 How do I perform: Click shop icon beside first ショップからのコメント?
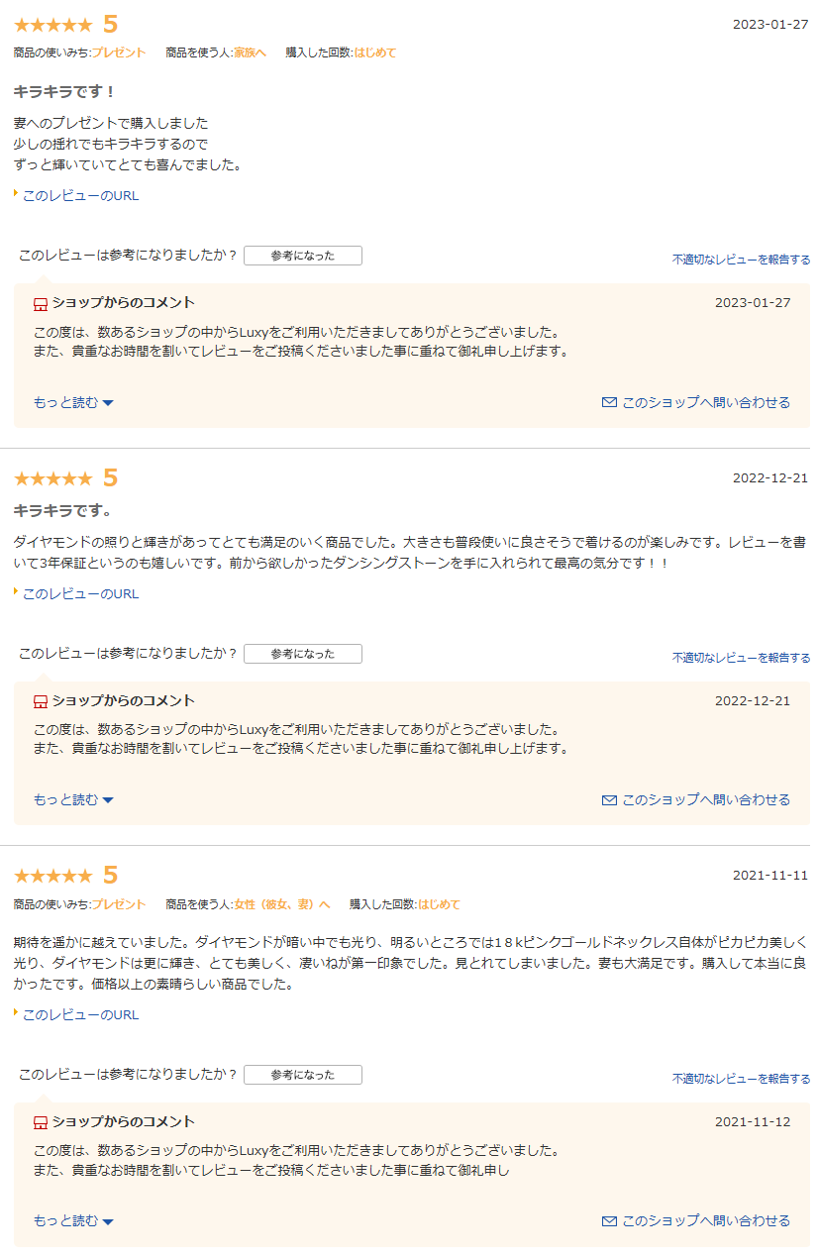point(41,303)
